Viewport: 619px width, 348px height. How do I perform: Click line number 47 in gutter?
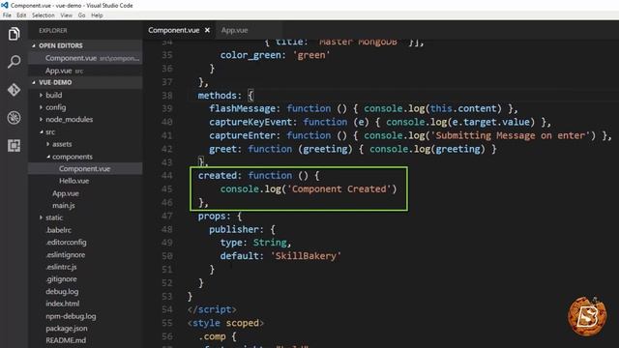[167, 217]
